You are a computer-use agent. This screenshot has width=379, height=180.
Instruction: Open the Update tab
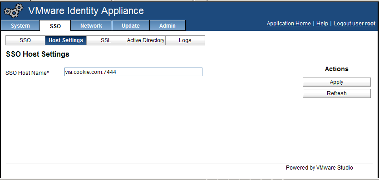(131, 25)
